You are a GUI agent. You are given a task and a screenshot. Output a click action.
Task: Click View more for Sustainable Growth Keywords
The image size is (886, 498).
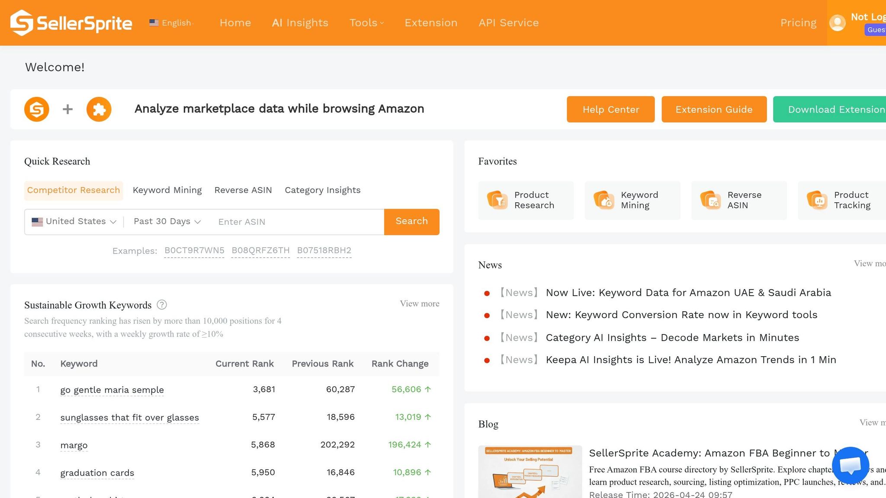(420, 303)
